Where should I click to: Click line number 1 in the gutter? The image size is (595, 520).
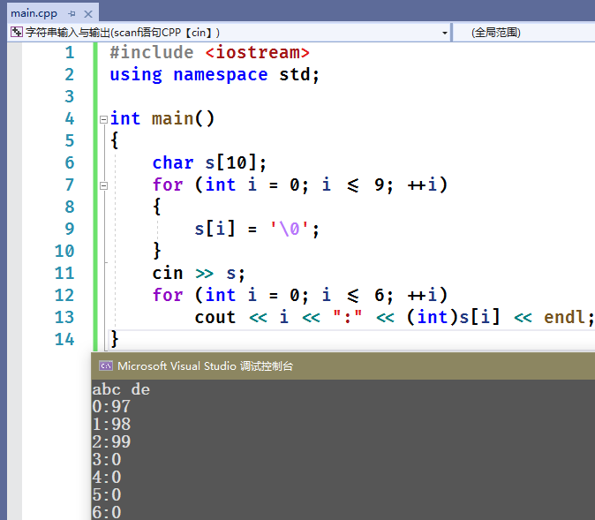pos(70,52)
